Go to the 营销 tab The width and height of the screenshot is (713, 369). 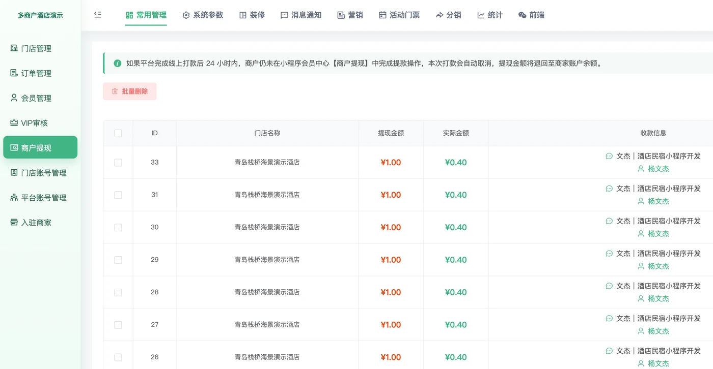click(350, 15)
